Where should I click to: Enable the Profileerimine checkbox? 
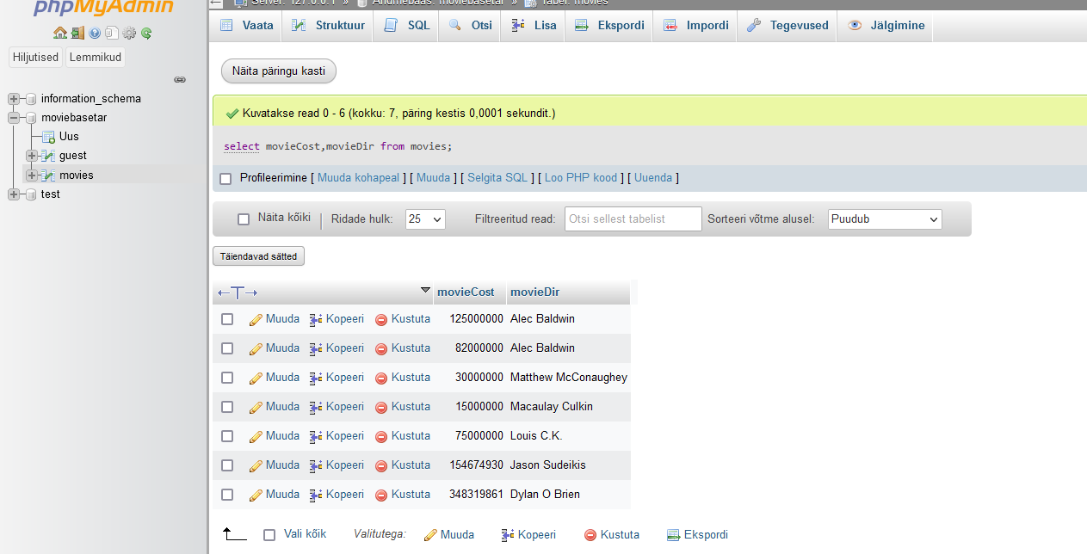(x=225, y=179)
